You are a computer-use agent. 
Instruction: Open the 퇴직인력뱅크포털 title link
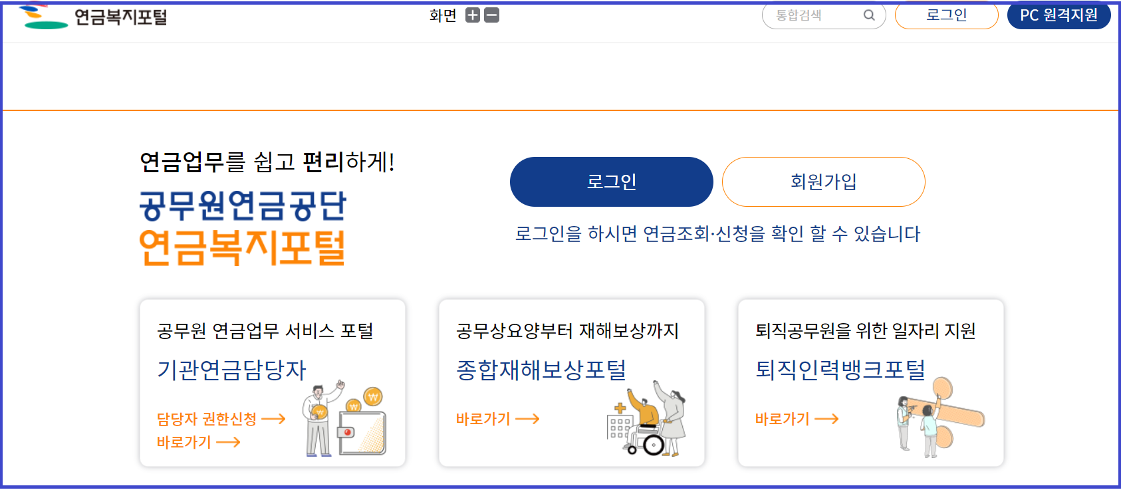[x=840, y=370]
